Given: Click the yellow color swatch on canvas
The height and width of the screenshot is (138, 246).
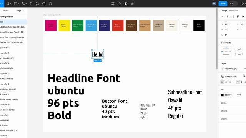Looking at the screenshot, I should [64, 25].
